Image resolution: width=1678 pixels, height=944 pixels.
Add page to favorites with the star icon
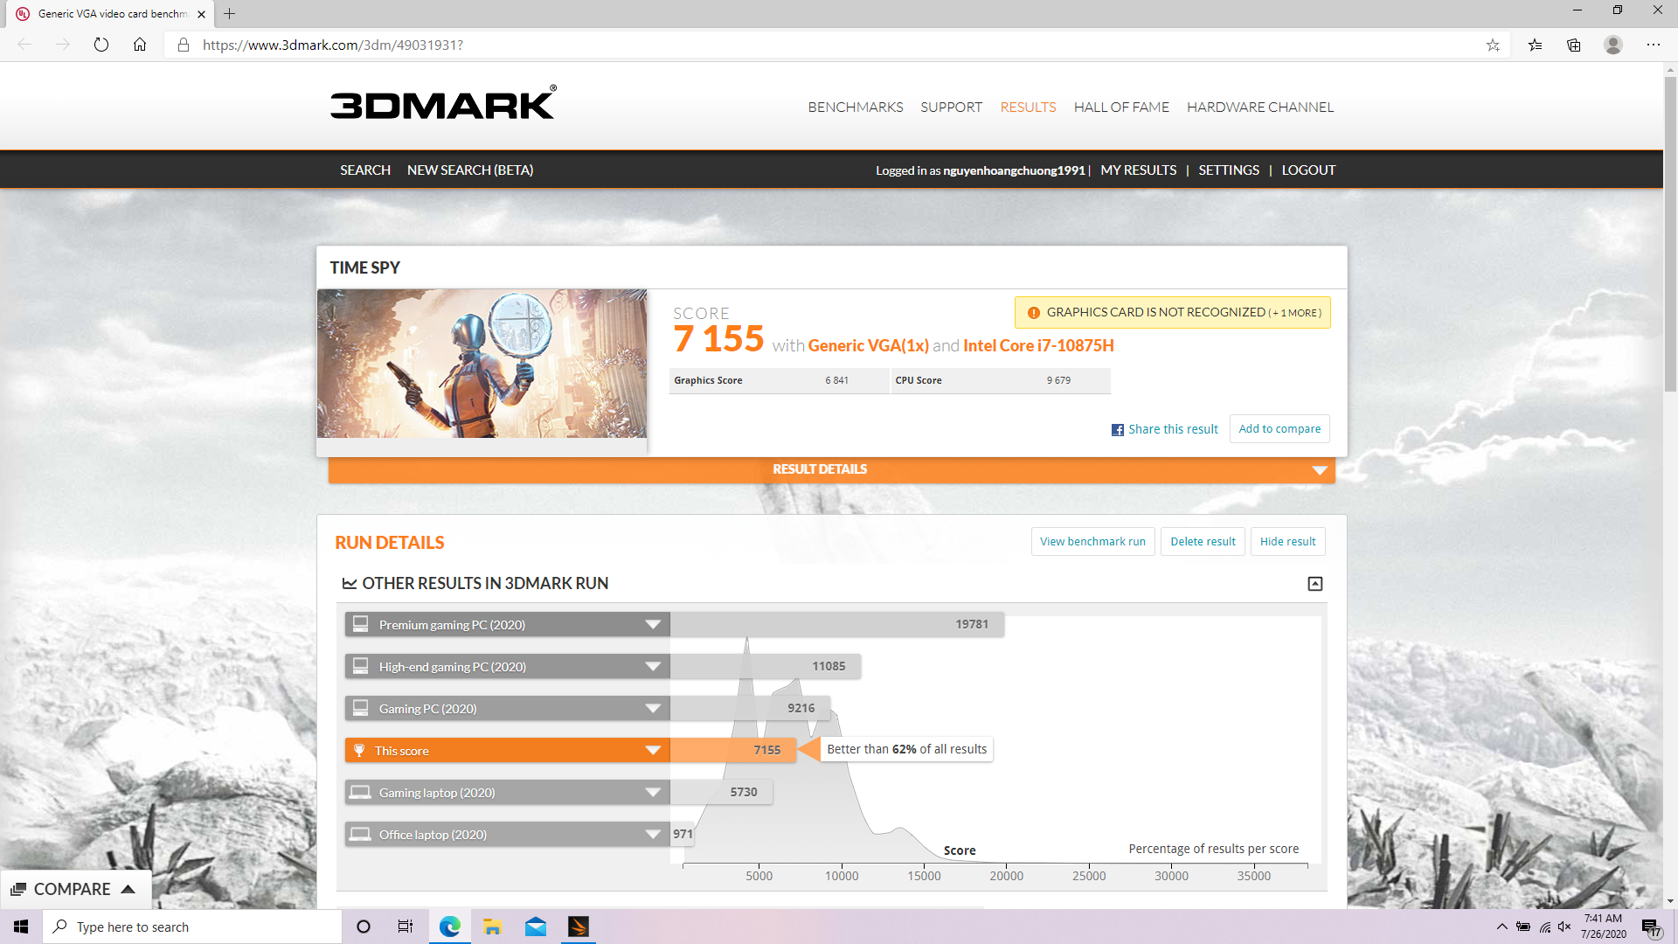(x=1493, y=45)
